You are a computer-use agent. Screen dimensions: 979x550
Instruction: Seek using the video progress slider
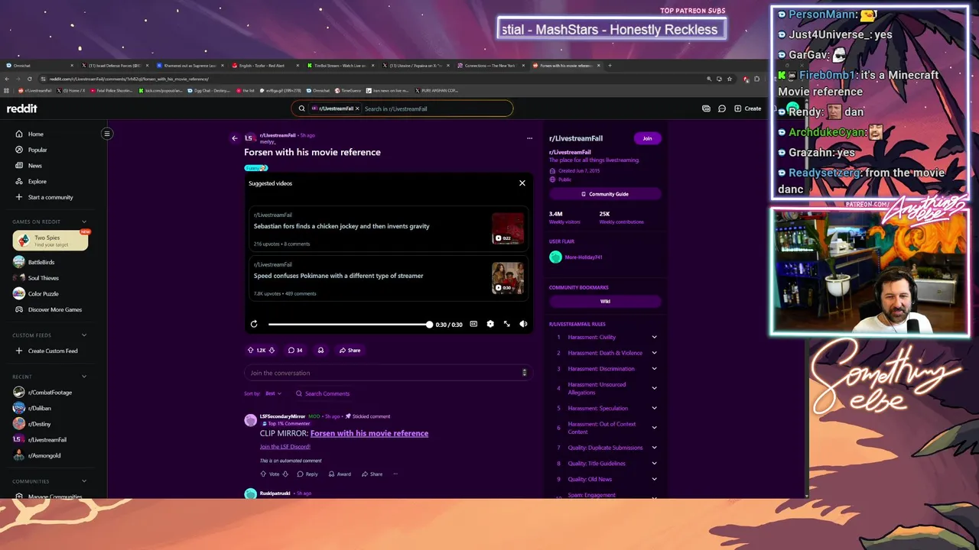coord(350,324)
